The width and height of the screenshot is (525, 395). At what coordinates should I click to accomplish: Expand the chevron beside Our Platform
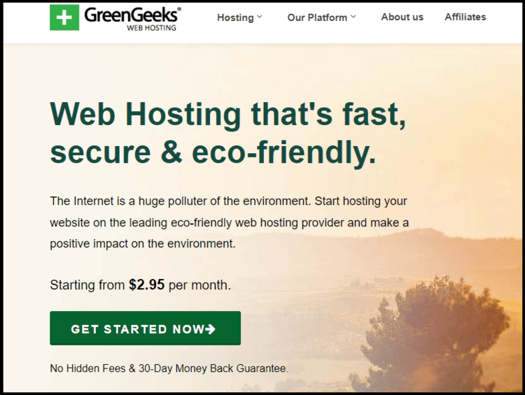(353, 17)
